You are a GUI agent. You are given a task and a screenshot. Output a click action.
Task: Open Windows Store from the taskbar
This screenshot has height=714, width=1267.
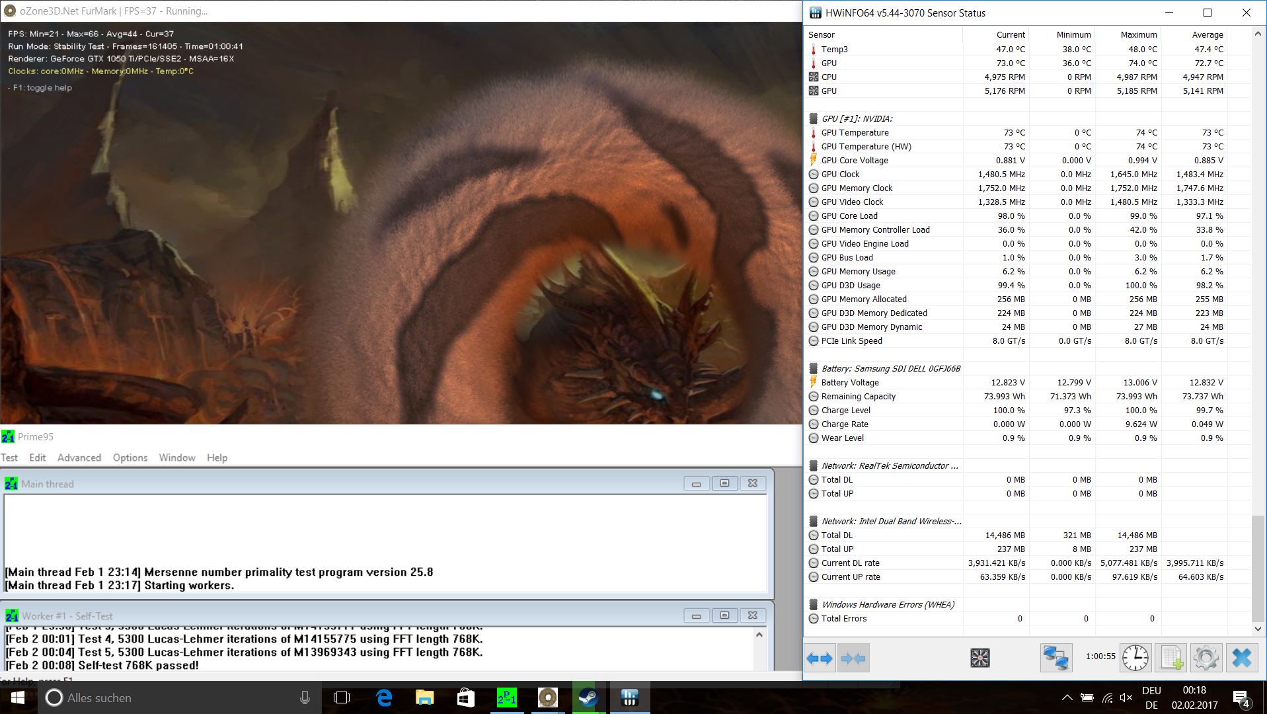coord(465,697)
